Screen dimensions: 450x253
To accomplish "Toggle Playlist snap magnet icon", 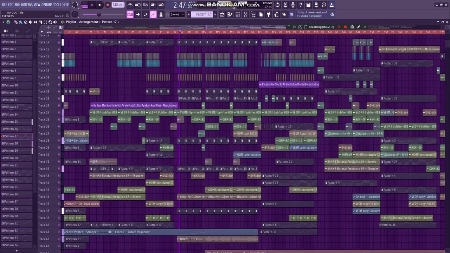I will point(8,22).
